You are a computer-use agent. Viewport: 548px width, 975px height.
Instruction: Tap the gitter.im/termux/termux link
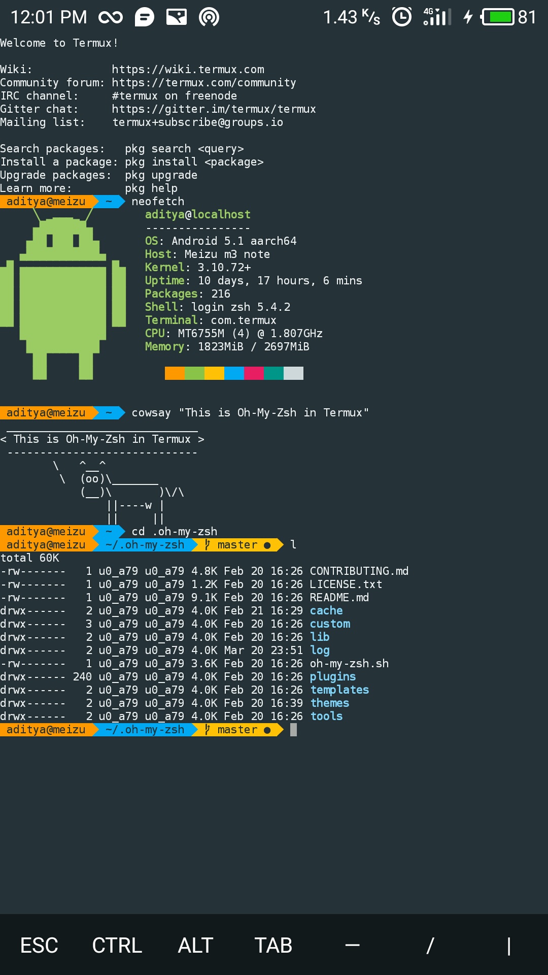pos(214,109)
